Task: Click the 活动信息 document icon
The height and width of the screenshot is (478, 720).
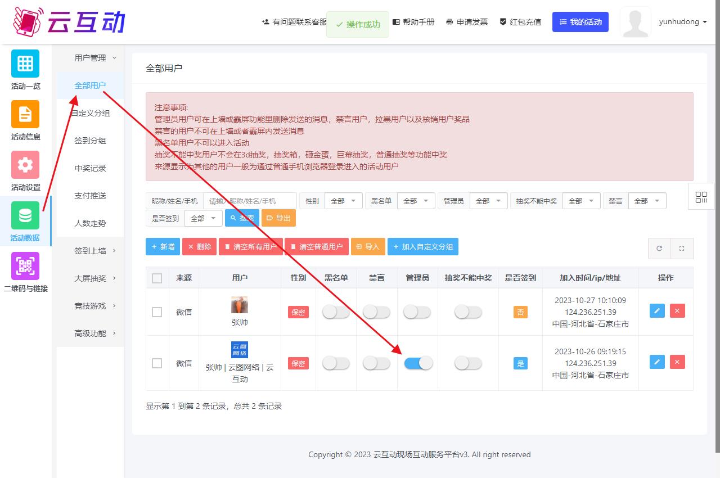Action: coord(25,114)
